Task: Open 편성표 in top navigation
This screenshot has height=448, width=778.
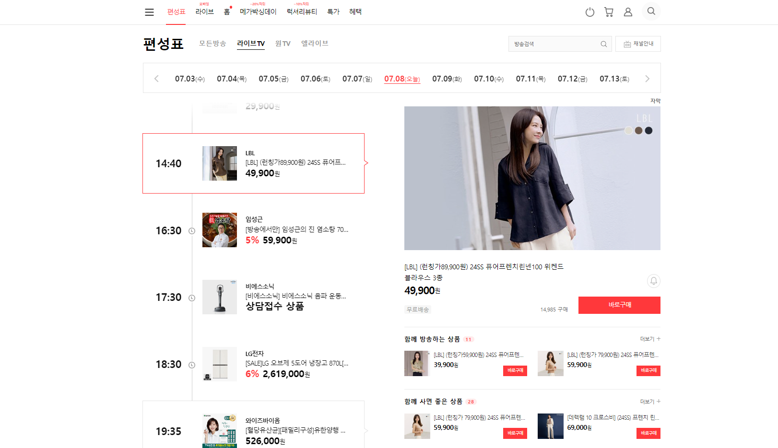Action: pyautogui.click(x=176, y=12)
